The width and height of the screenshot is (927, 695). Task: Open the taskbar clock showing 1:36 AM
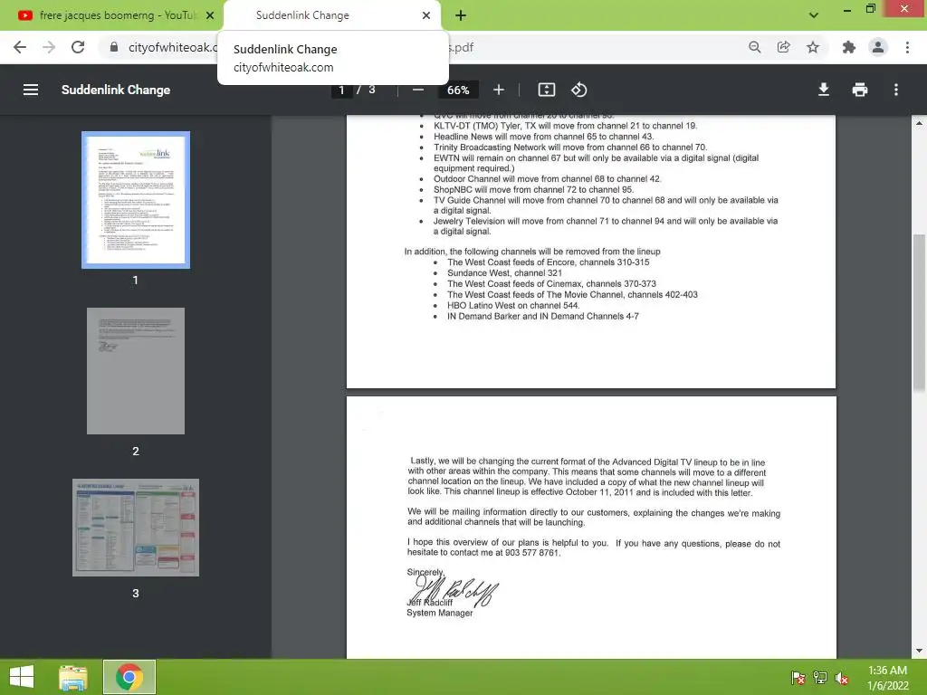point(887,678)
